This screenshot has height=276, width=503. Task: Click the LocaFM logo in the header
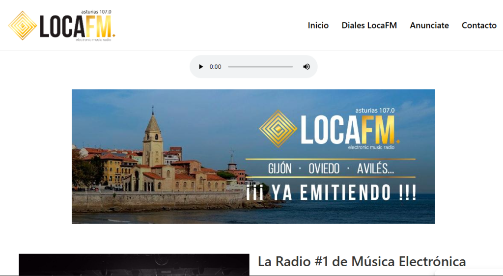click(61, 26)
